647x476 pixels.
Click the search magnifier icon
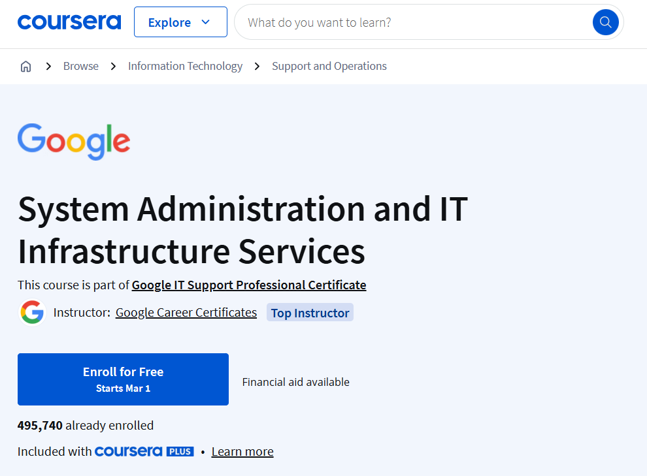[605, 22]
